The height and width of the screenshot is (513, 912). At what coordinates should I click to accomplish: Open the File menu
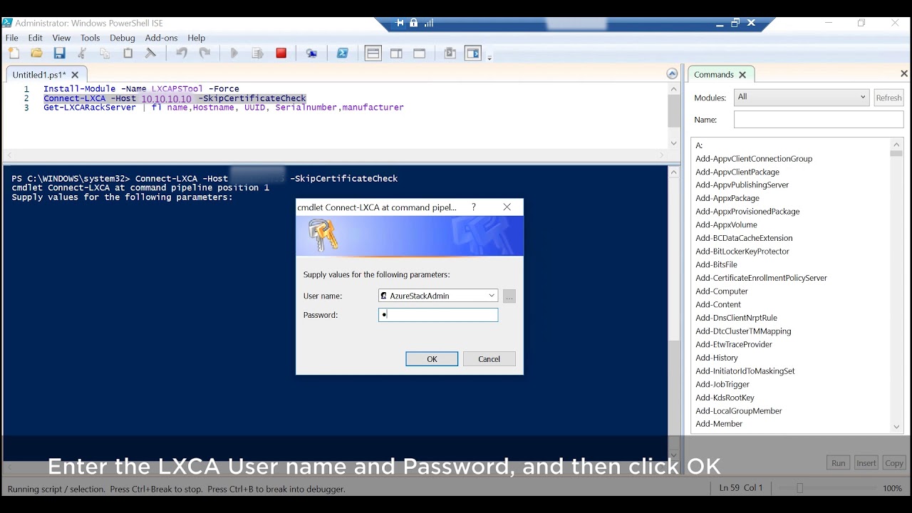click(12, 38)
